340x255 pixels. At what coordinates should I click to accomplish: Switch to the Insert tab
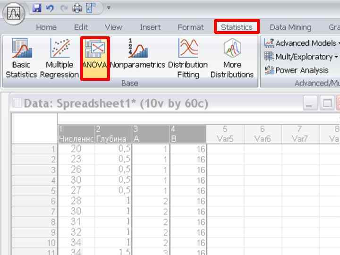click(x=150, y=27)
